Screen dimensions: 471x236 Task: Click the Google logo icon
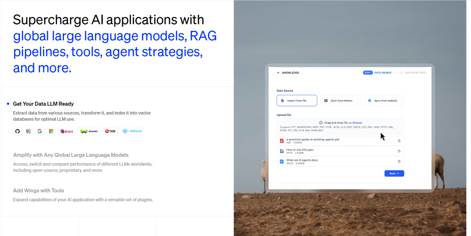tap(40, 131)
